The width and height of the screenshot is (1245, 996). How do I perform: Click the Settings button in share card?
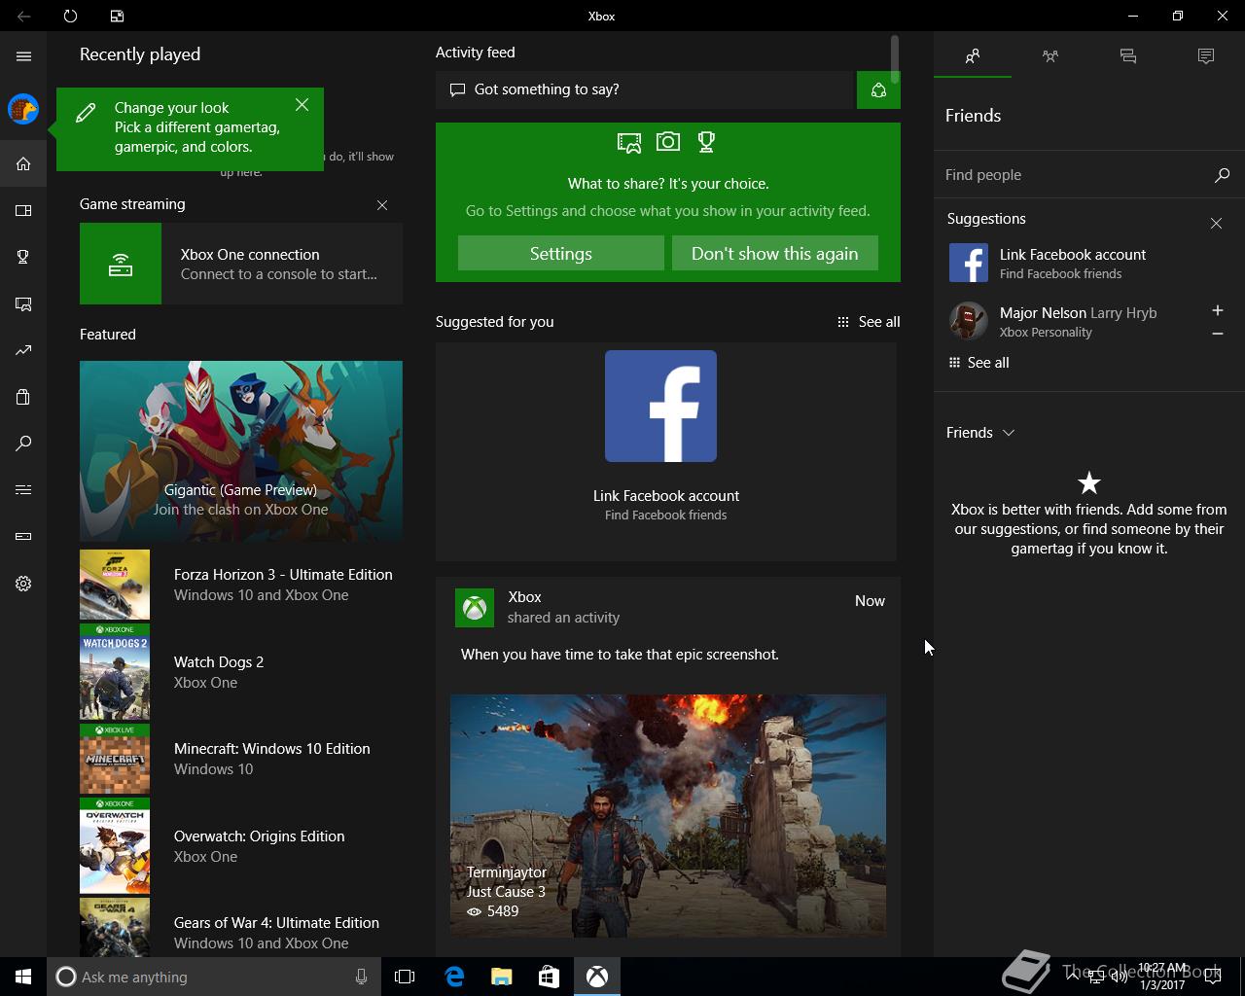(561, 253)
